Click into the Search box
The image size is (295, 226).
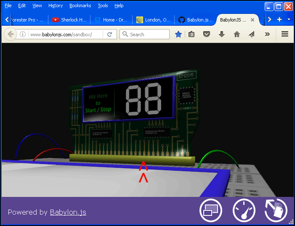point(144,34)
